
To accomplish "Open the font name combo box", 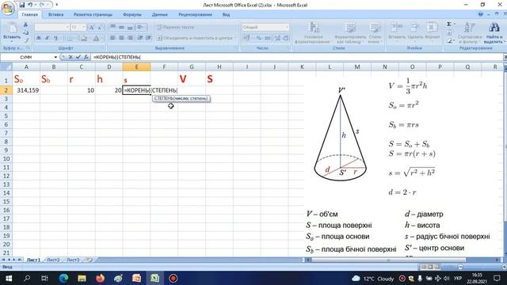I will point(51,28).
